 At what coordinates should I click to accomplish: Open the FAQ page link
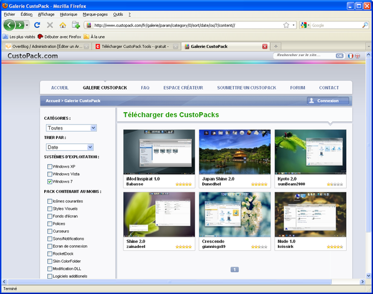tap(145, 88)
